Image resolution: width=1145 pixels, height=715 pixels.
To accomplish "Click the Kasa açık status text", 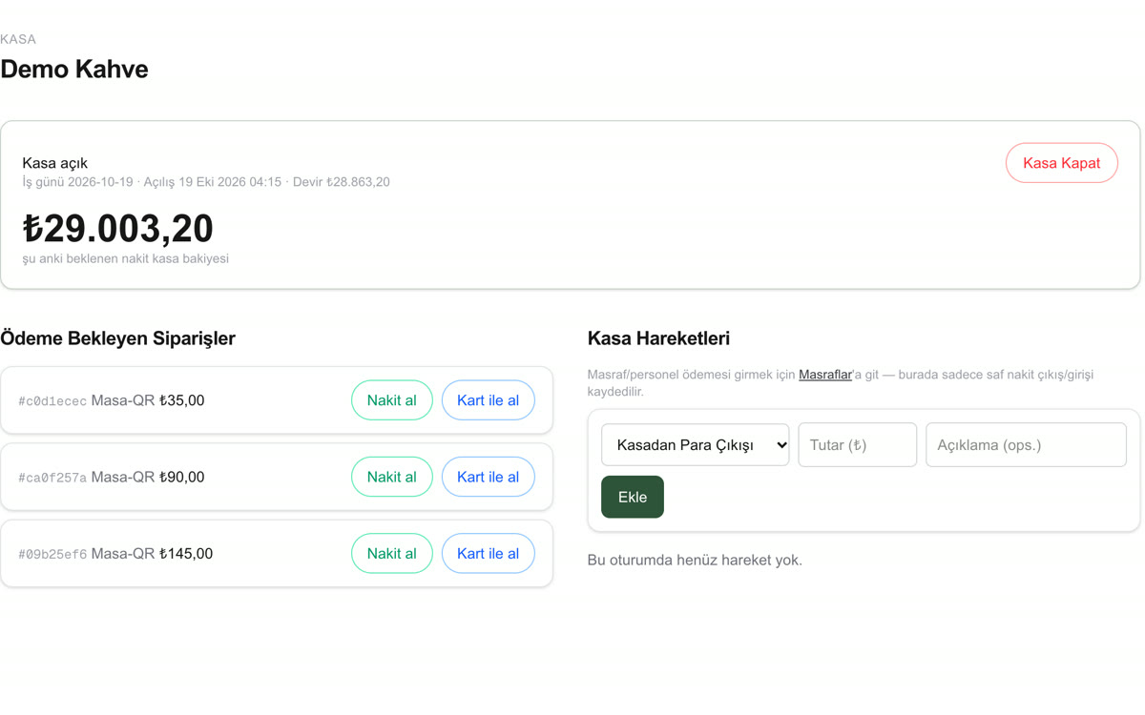I will point(55,163).
